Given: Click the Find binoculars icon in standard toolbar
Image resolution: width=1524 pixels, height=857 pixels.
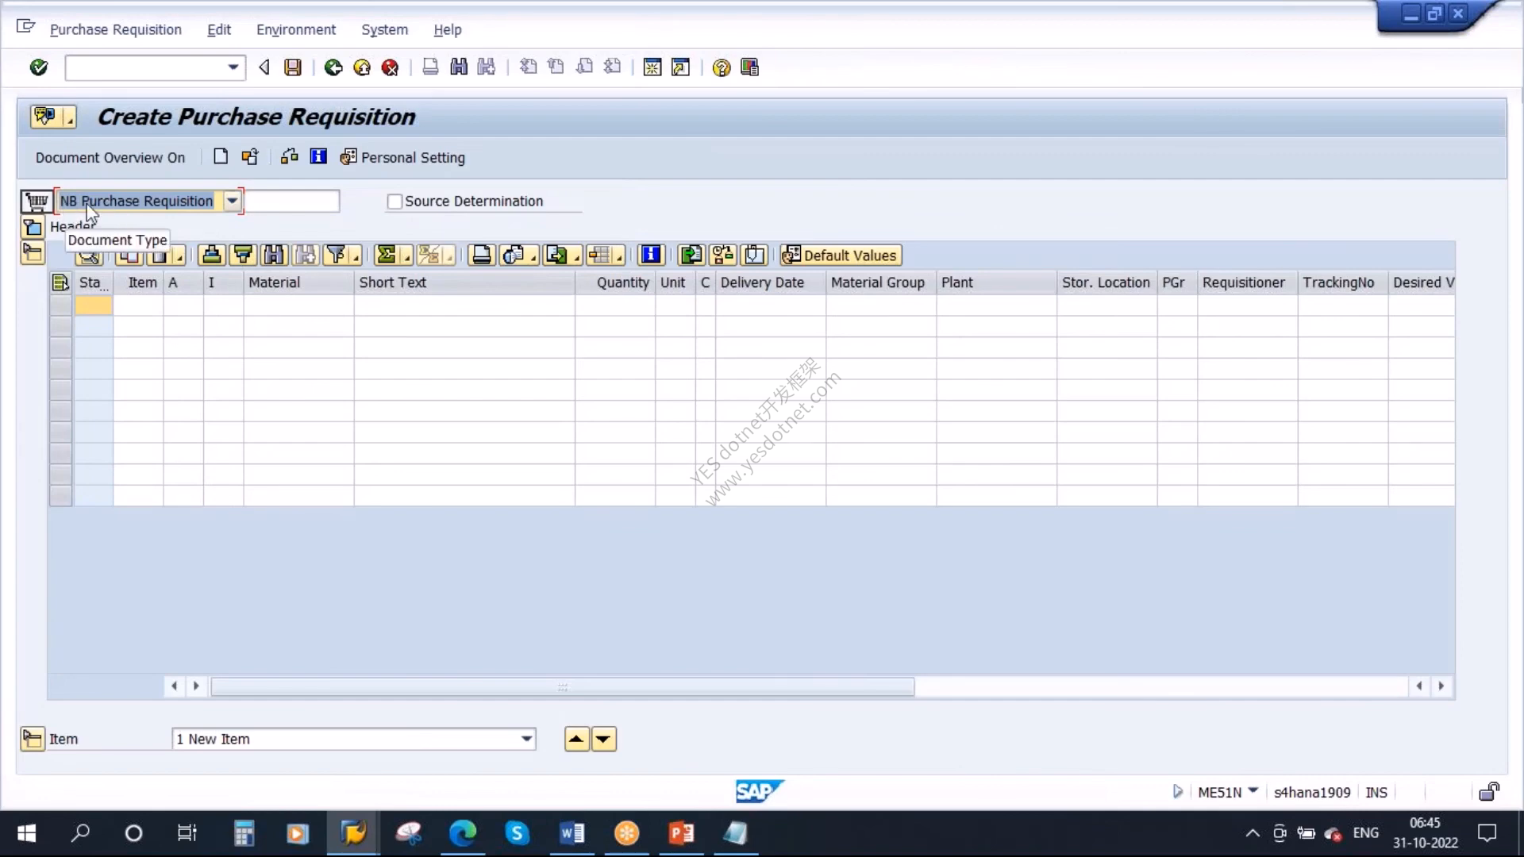Looking at the screenshot, I should tap(459, 67).
